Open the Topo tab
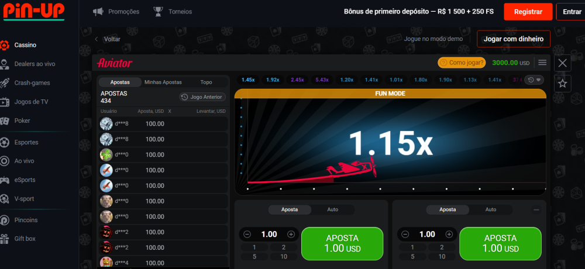The image size is (585, 269). [206, 82]
